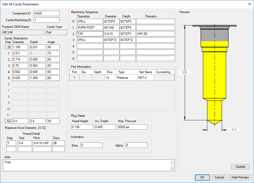Click the Update button in Preview
This screenshot has width=254, height=183.
[240, 167]
